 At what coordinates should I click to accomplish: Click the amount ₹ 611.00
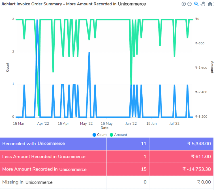click(x=201, y=157)
